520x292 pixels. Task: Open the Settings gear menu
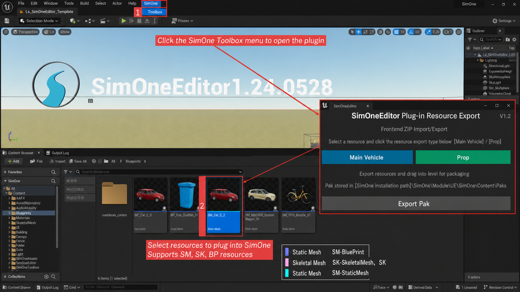pos(504,21)
